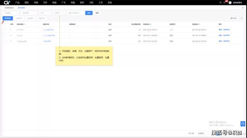Open the blue floating customer service widget

(x=242, y=124)
